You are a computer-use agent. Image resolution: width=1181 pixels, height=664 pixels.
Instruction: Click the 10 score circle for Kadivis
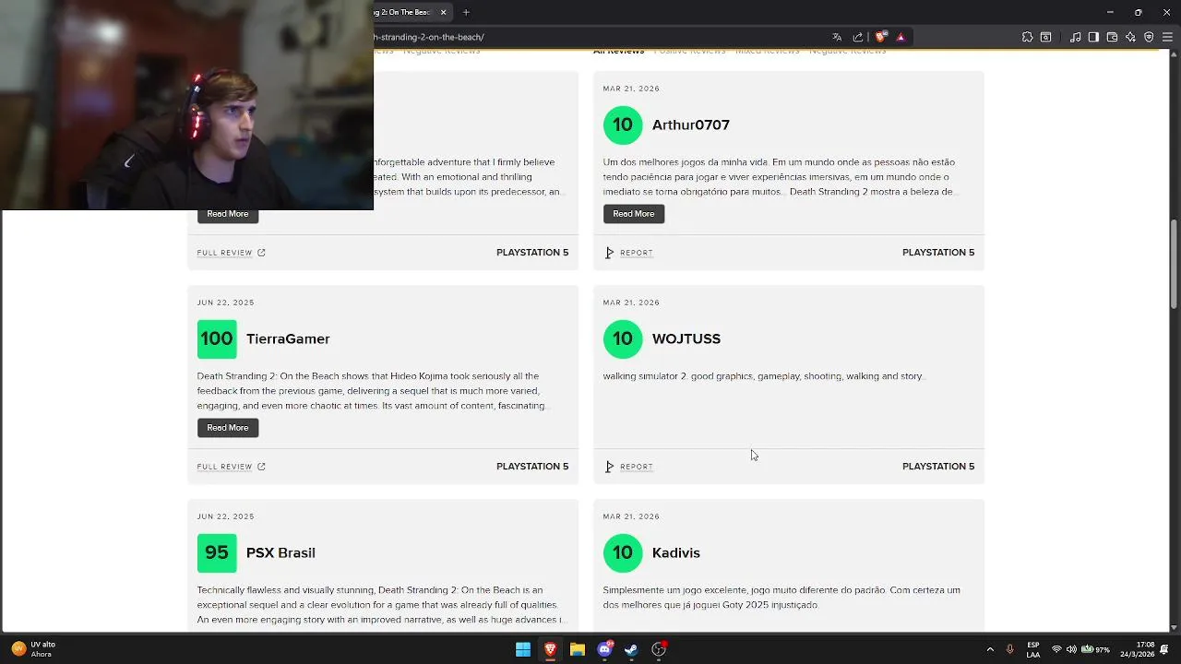pyautogui.click(x=623, y=552)
